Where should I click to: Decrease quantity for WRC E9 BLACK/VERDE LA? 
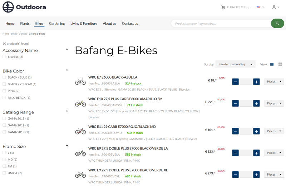(235, 153)
